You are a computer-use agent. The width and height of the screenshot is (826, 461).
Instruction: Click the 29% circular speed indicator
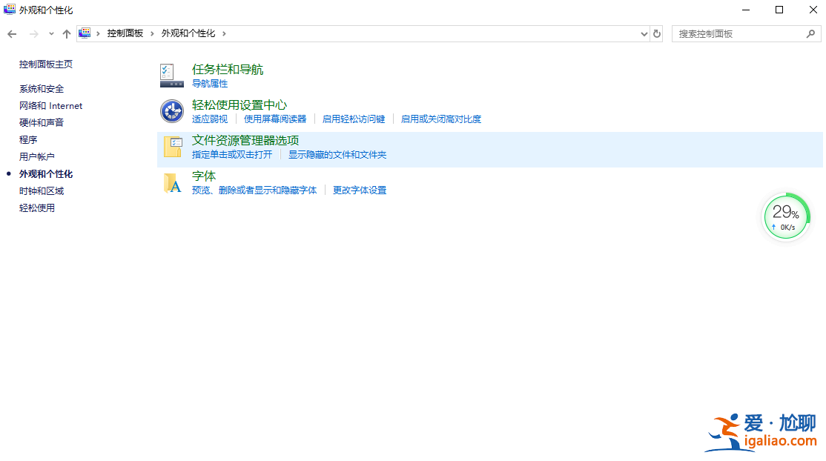coord(786,216)
